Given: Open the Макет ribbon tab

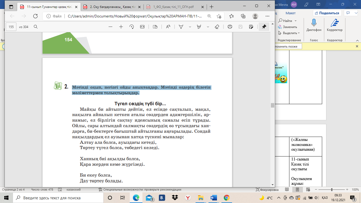Looking at the screenshot, I should point(290,13).
